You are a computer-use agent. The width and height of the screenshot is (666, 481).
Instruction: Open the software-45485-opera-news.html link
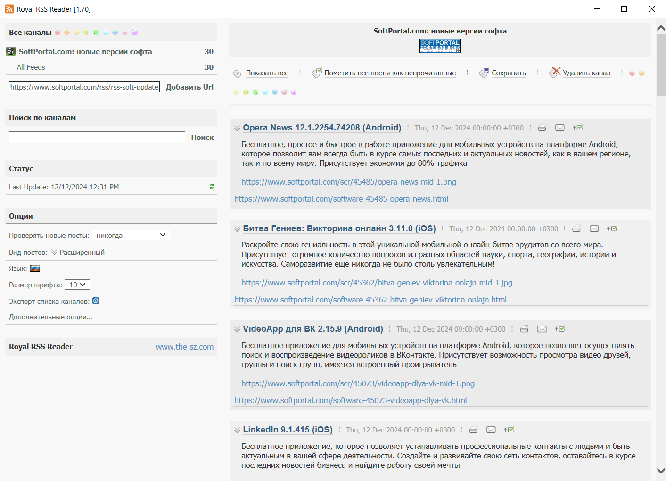click(x=341, y=199)
